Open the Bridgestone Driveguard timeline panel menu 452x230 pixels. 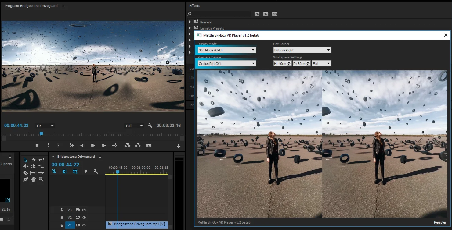[99, 157]
